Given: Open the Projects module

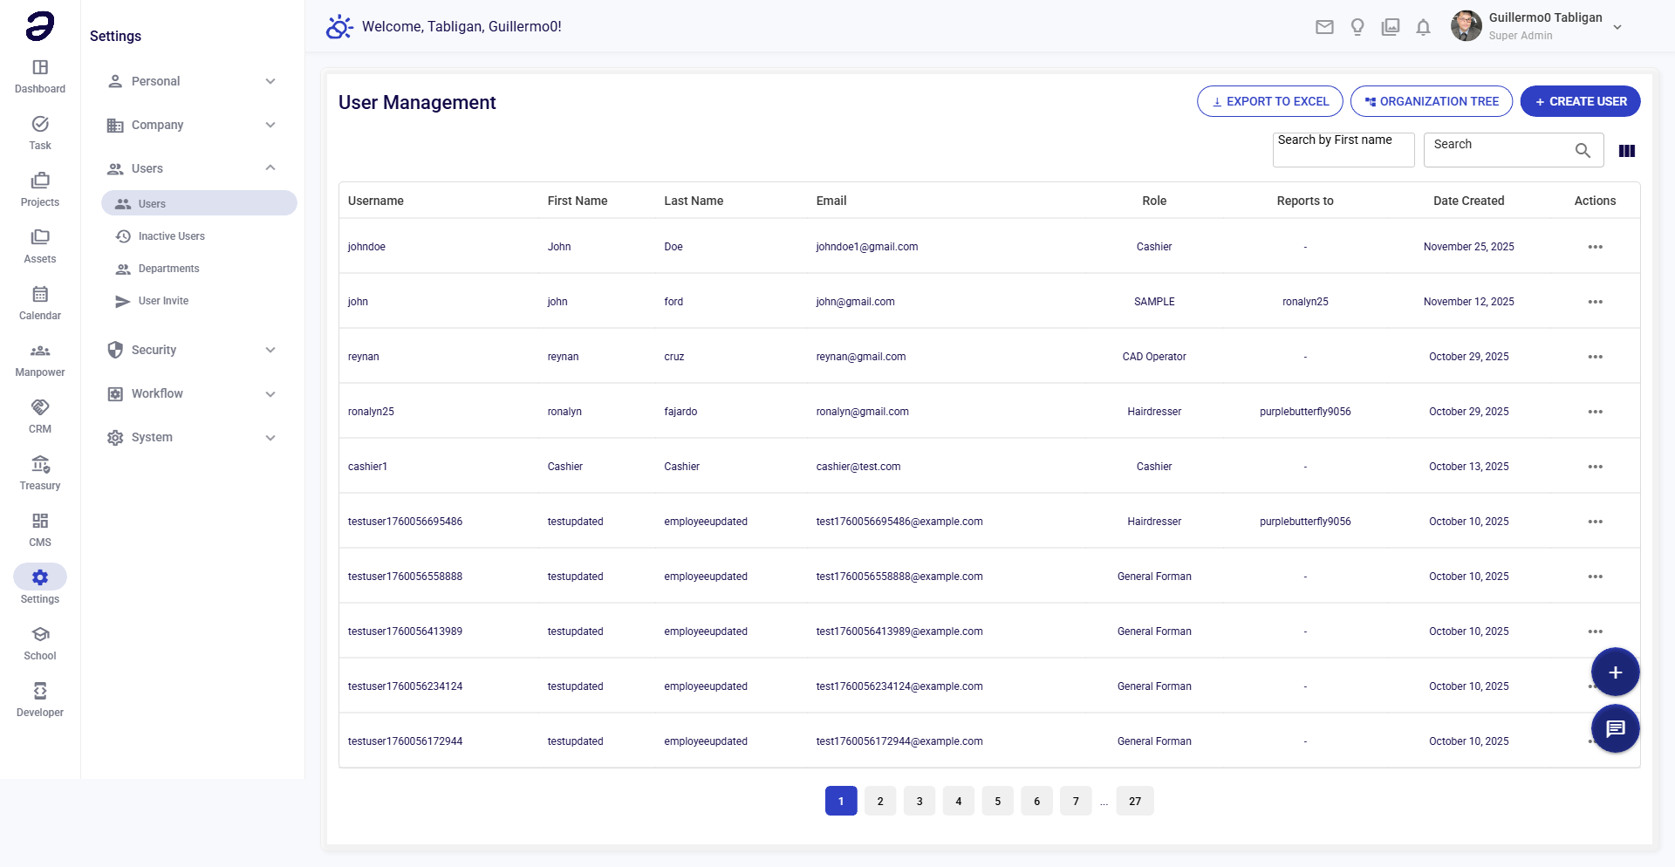Looking at the screenshot, I should 39,189.
